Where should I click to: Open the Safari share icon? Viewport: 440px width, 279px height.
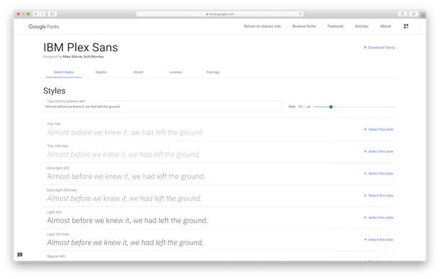pyautogui.click(x=402, y=14)
